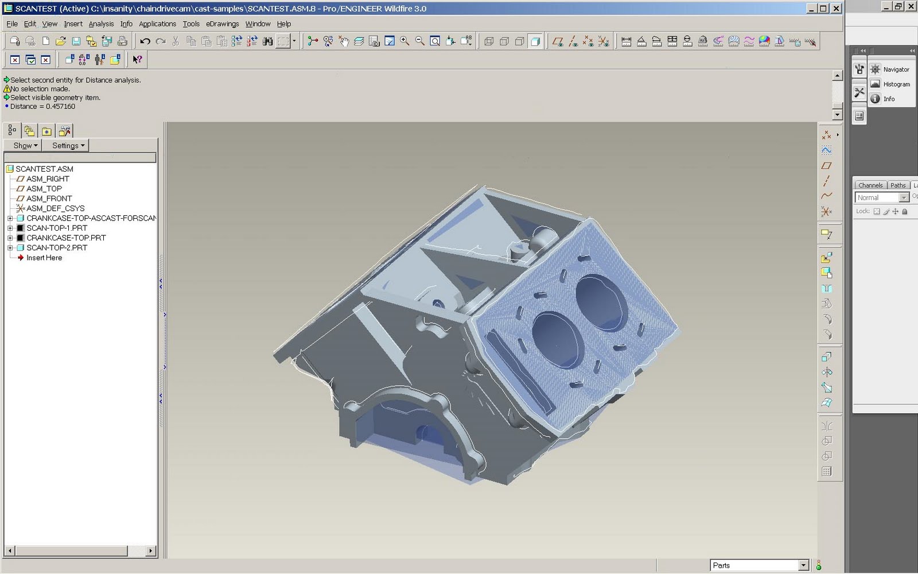Click the Datum Plane tool in right toolbar
Viewport: 918px width, 574px height.
[827, 166]
